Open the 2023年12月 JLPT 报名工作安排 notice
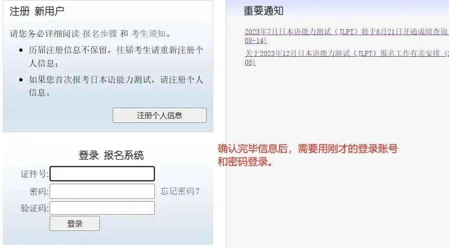 click(x=347, y=58)
